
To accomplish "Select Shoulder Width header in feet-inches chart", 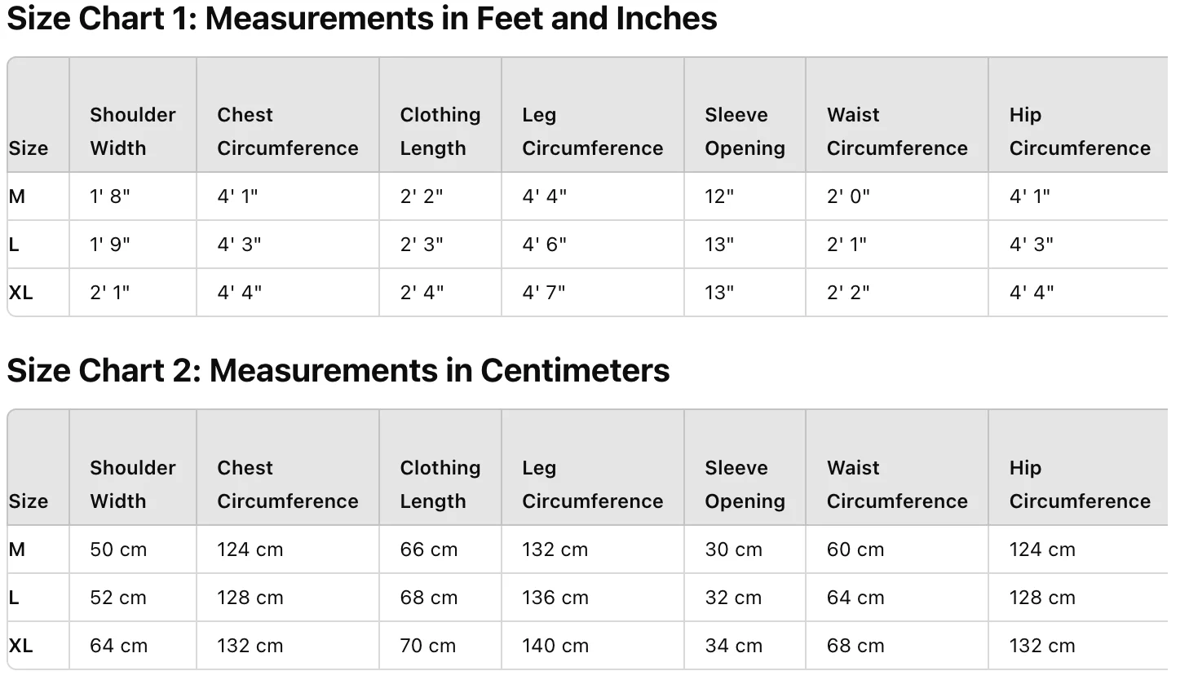I will click(132, 131).
